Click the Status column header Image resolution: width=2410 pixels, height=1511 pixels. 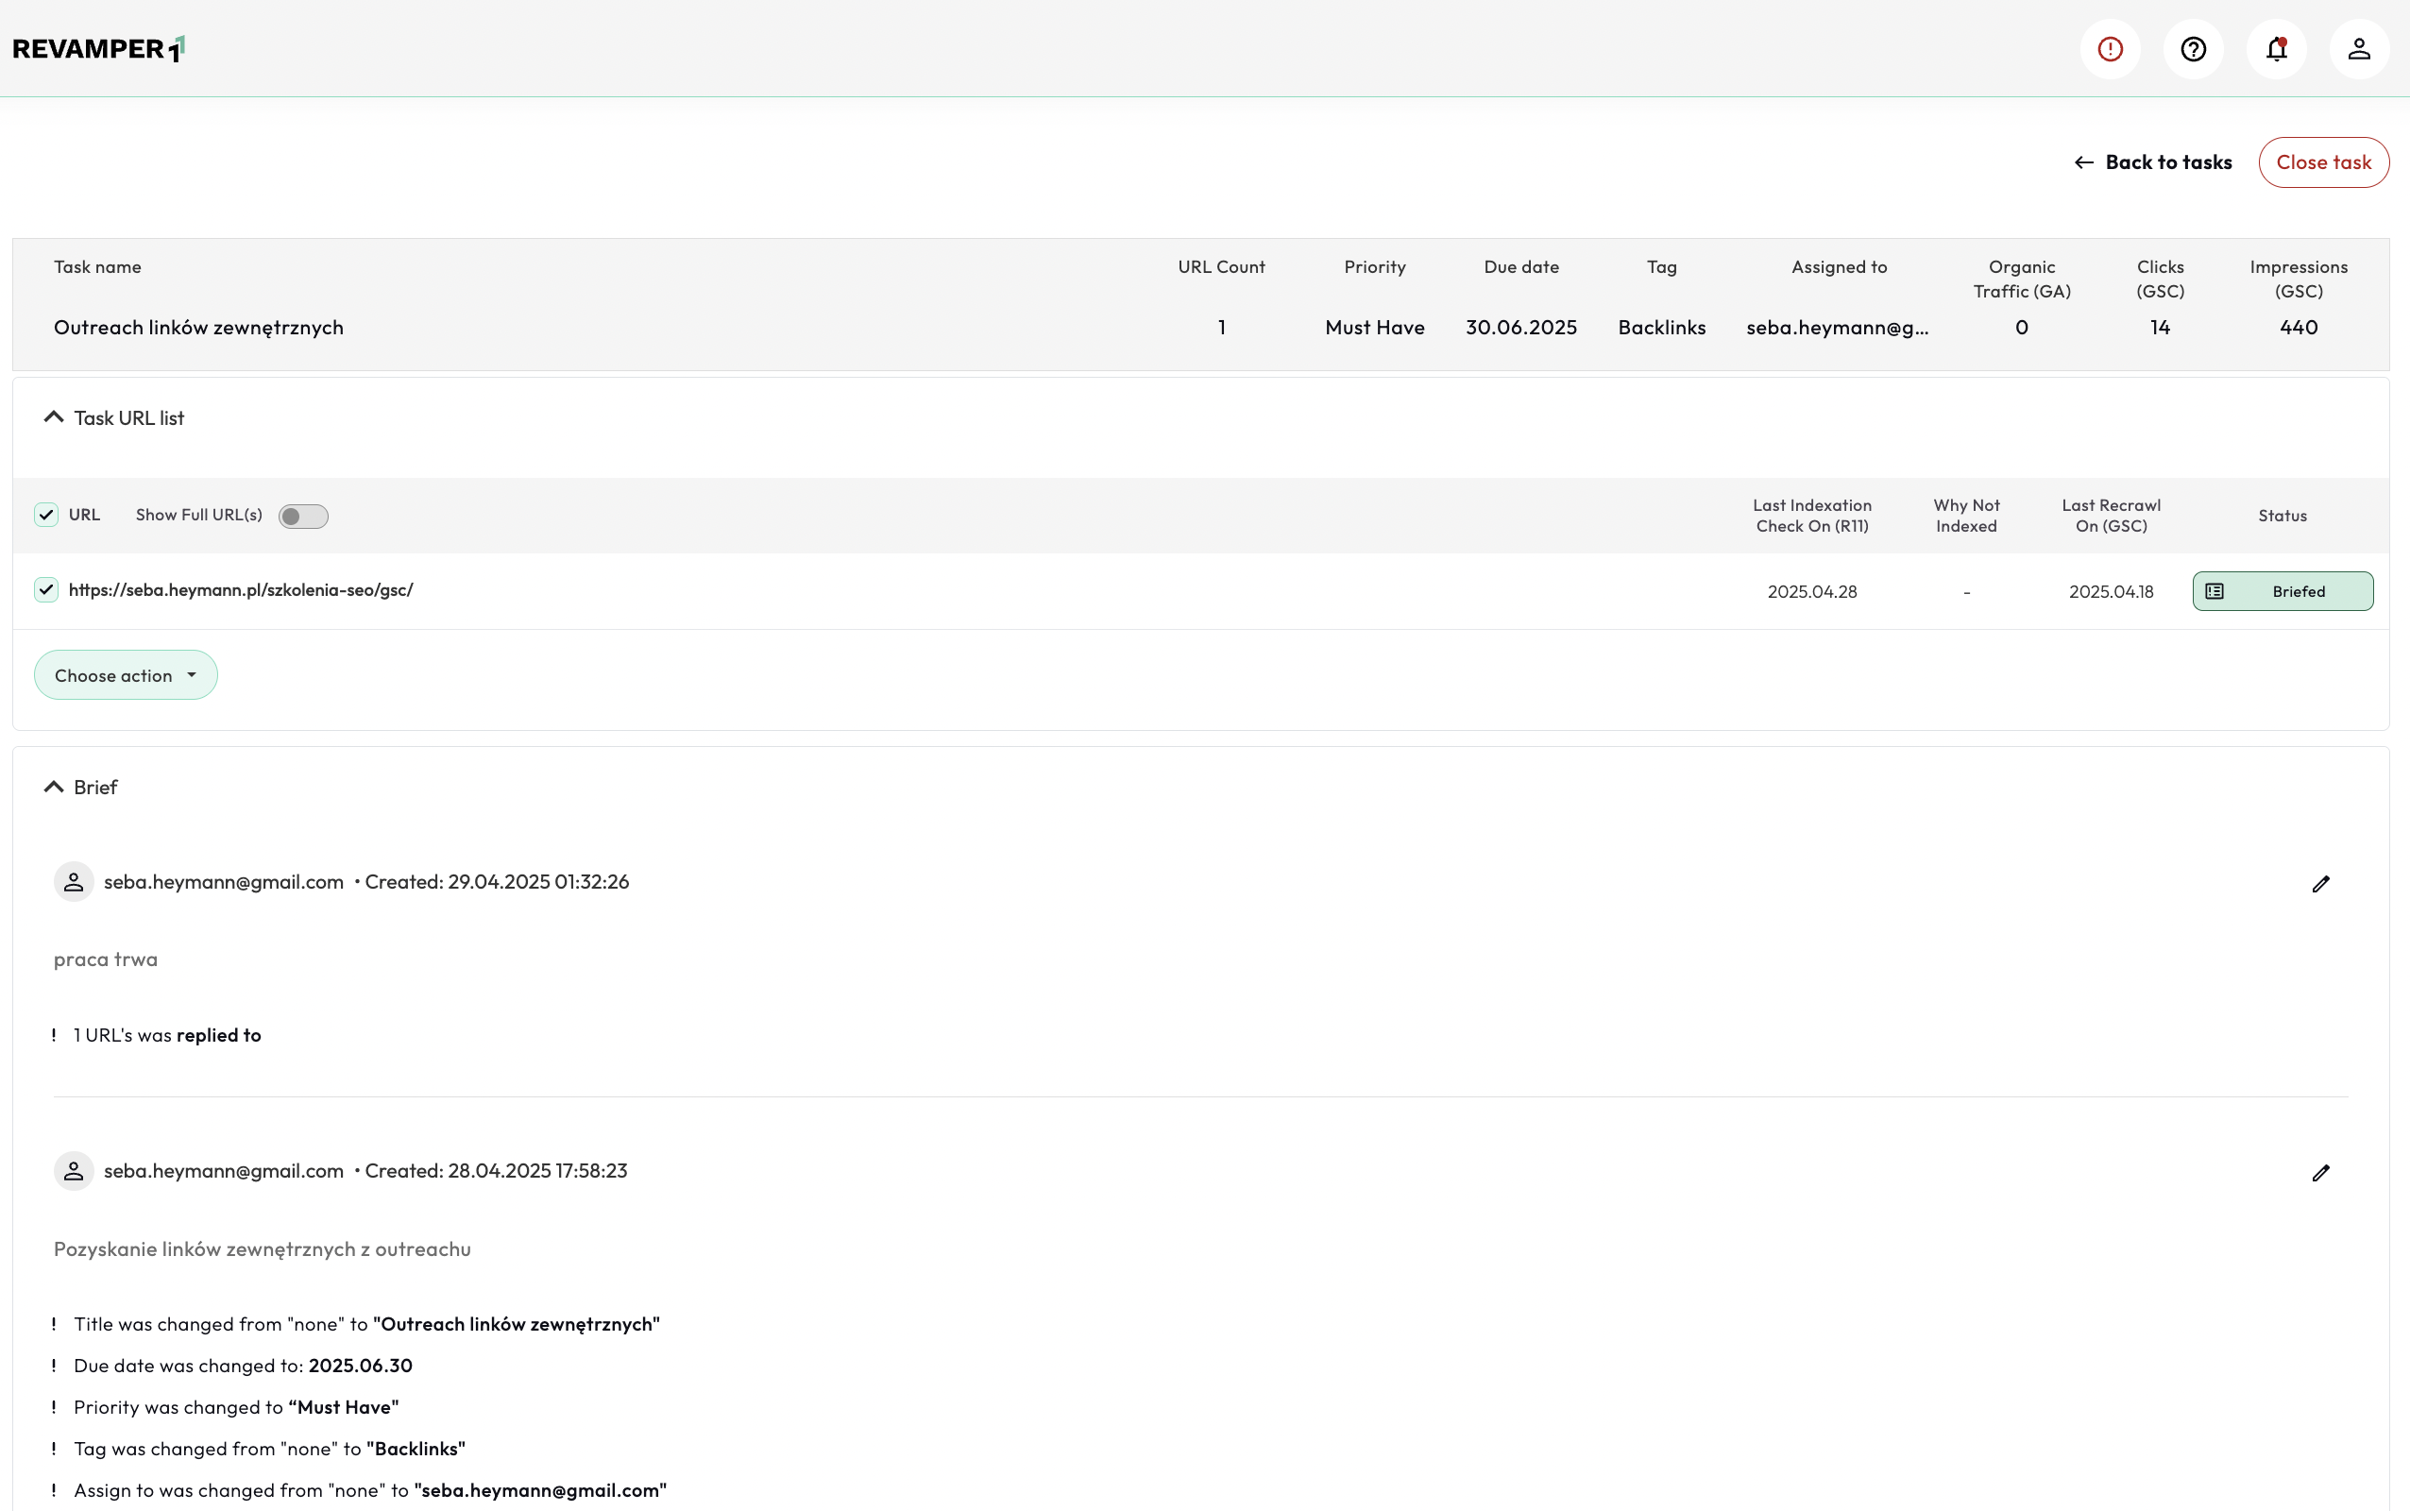pos(2282,516)
